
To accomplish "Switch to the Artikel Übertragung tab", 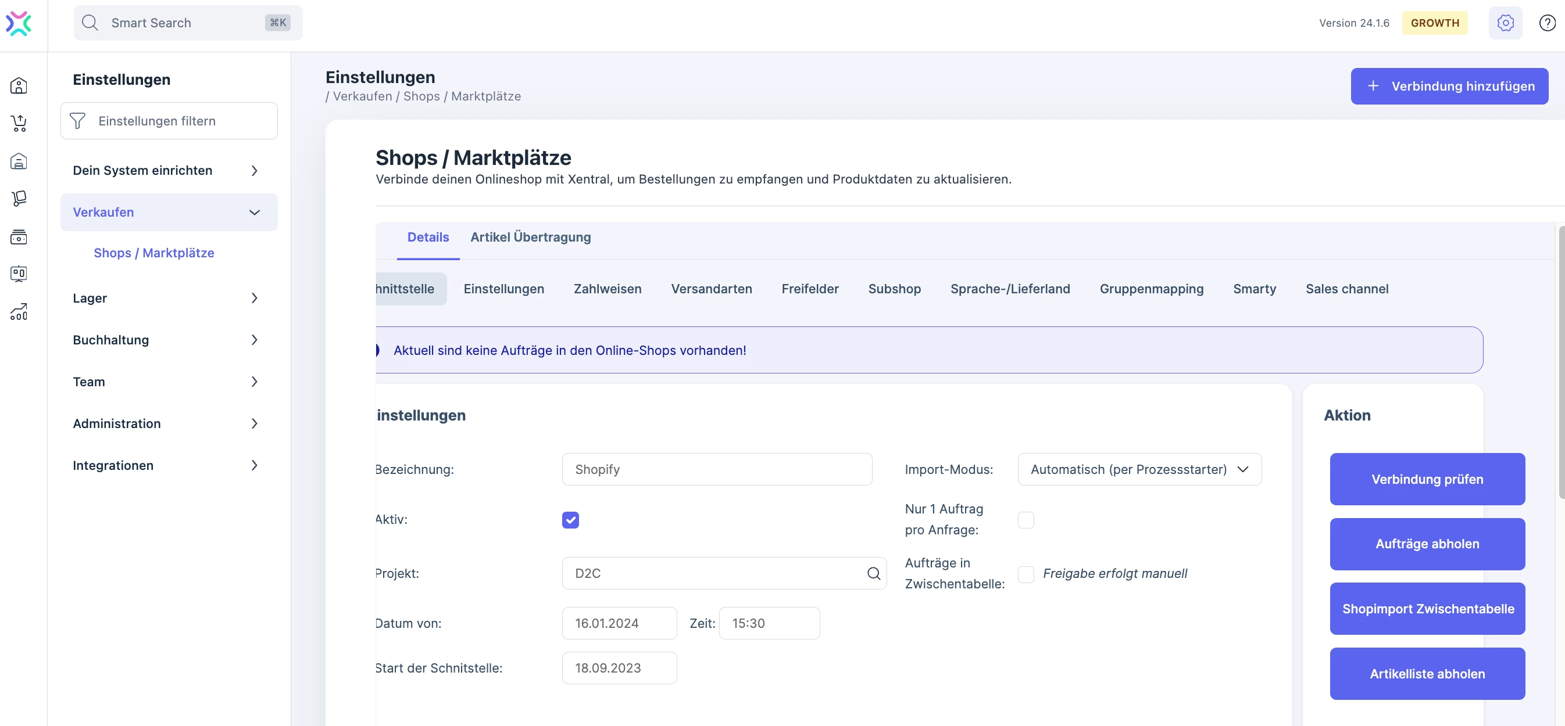I will click(530, 238).
